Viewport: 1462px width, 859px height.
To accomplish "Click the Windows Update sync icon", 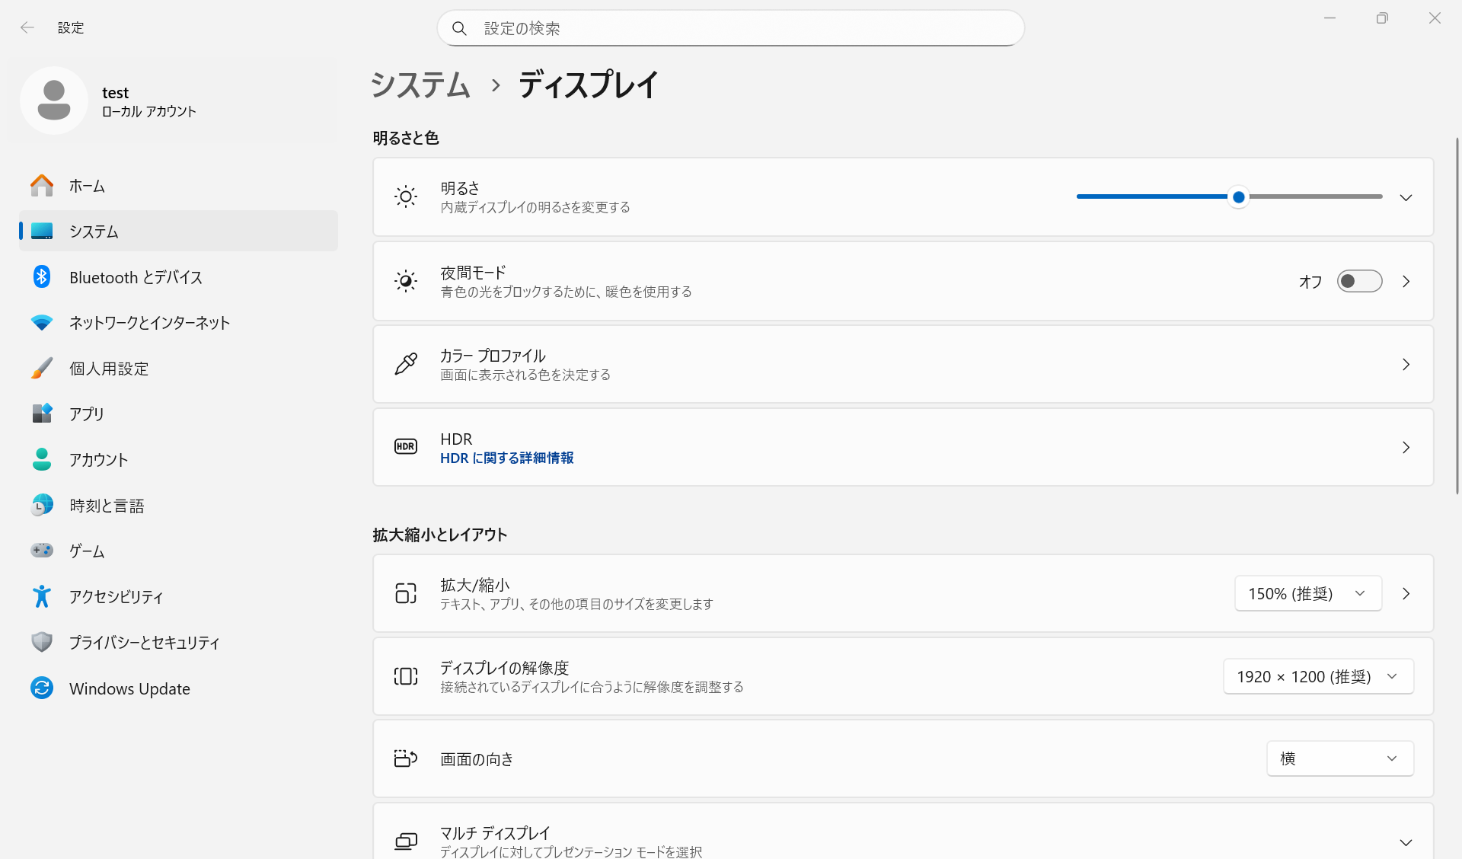I will pos(42,688).
